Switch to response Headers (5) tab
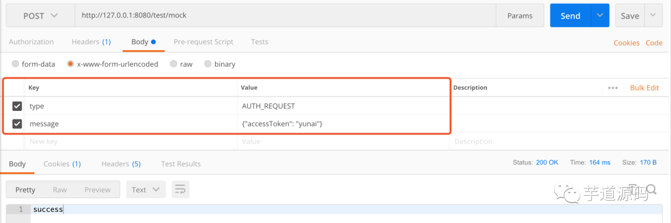 (121, 164)
